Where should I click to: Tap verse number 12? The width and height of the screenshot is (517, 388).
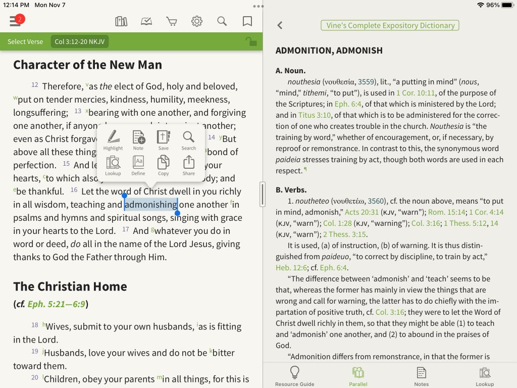[35, 85]
